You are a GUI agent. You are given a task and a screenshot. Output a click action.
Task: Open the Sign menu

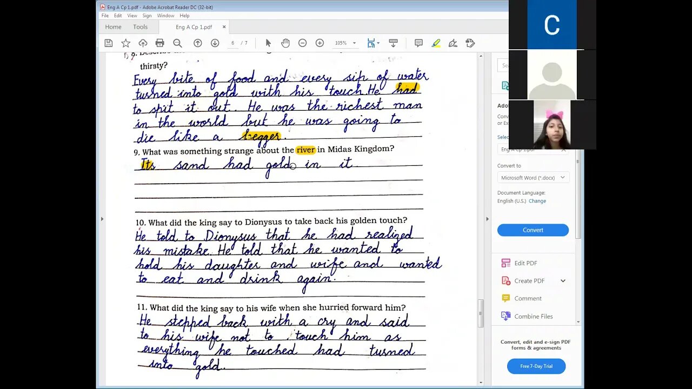pyautogui.click(x=147, y=16)
